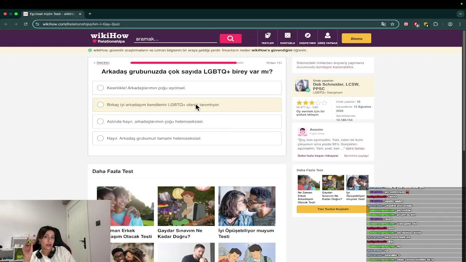Open RASTGELE dice menu item
This screenshot has width=466, height=262.
288,39
